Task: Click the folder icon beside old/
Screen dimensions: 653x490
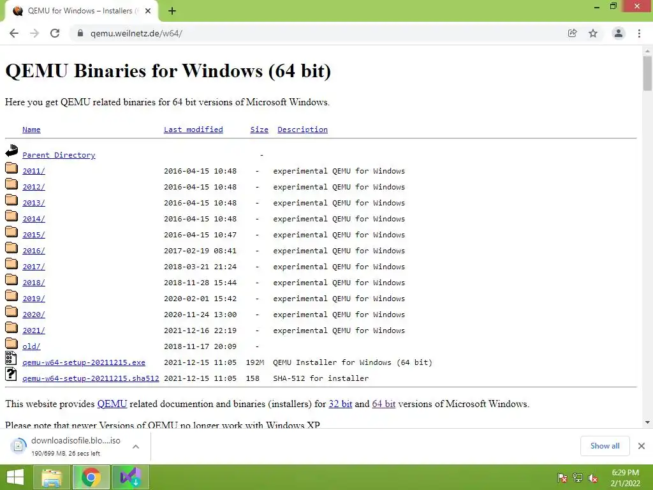Action: tap(11, 343)
